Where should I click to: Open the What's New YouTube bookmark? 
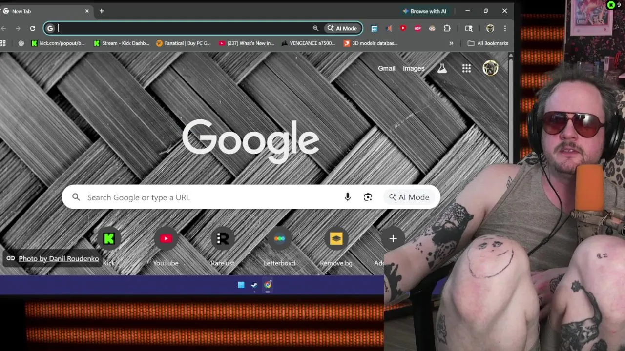coord(246,43)
